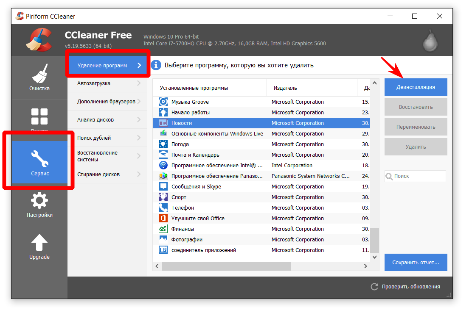Click the horizontal scrollbar right arrow
Image resolution: width=472 pixels, height=310 pixels.
[x=365, y=266]
